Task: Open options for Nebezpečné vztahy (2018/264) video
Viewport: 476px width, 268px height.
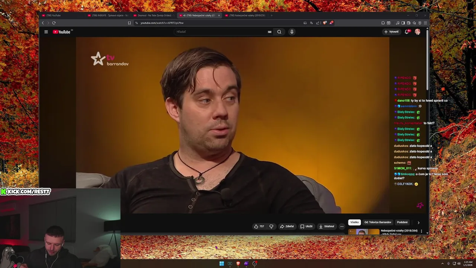Action: coord(421,231)
